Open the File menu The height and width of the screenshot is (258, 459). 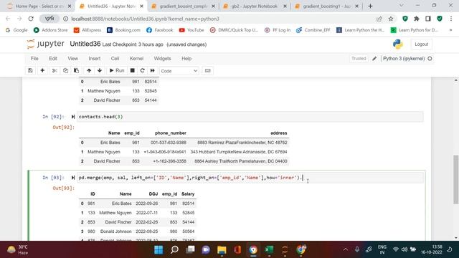pyautogui.click(x=34, y=59)
